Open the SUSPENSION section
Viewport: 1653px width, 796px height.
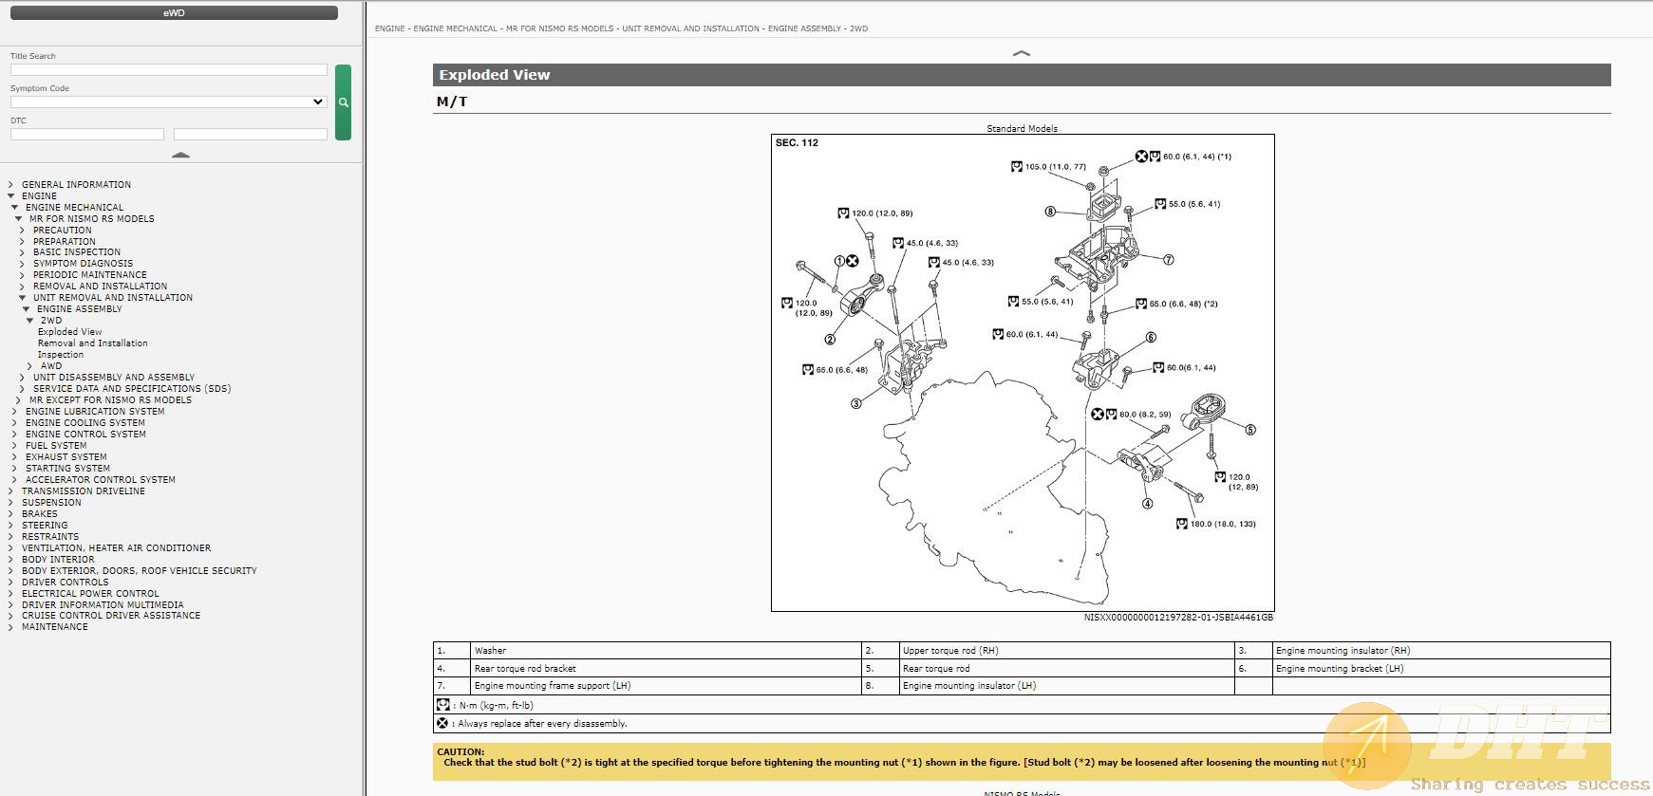[x=51, y=503]
